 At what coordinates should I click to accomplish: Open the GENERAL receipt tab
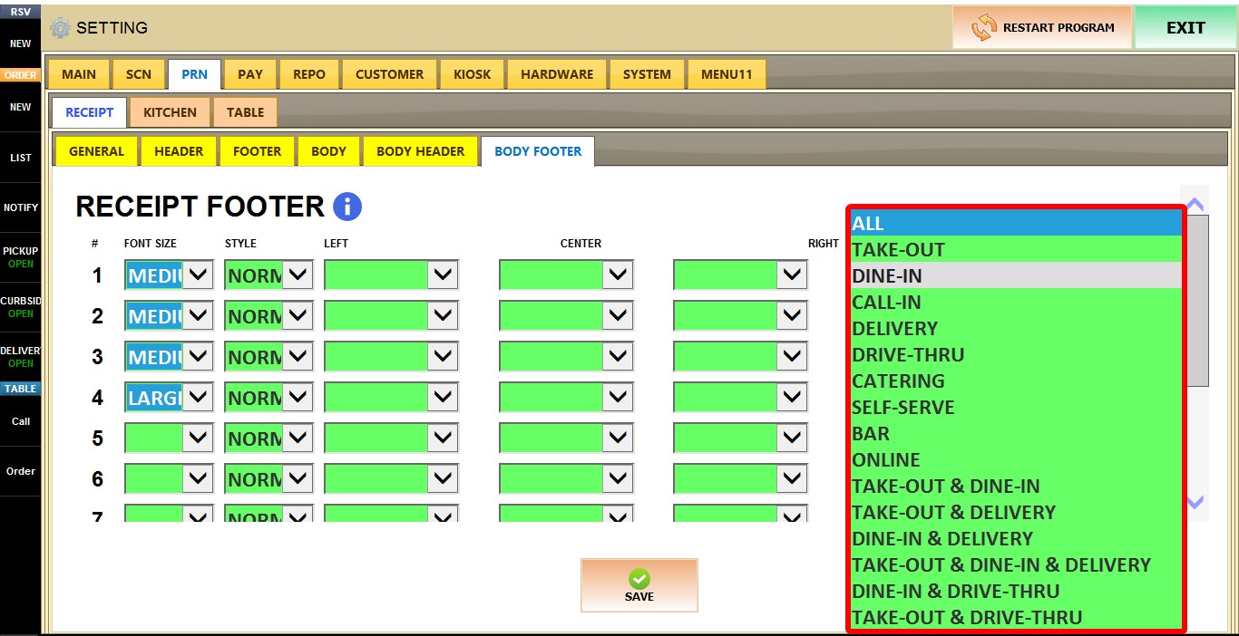(96, 151)
